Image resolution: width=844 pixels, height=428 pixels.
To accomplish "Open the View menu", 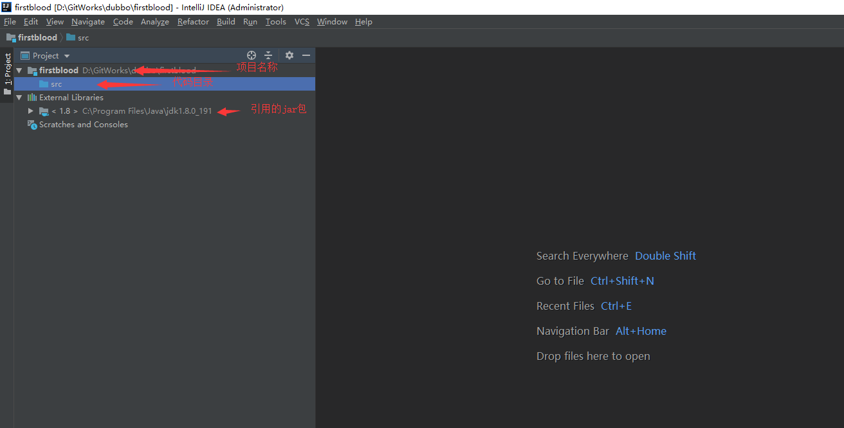I will (55, 21).
